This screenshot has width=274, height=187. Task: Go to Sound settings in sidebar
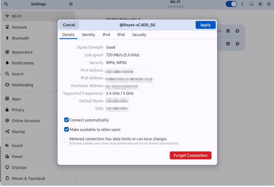click(x=17, y=146)
